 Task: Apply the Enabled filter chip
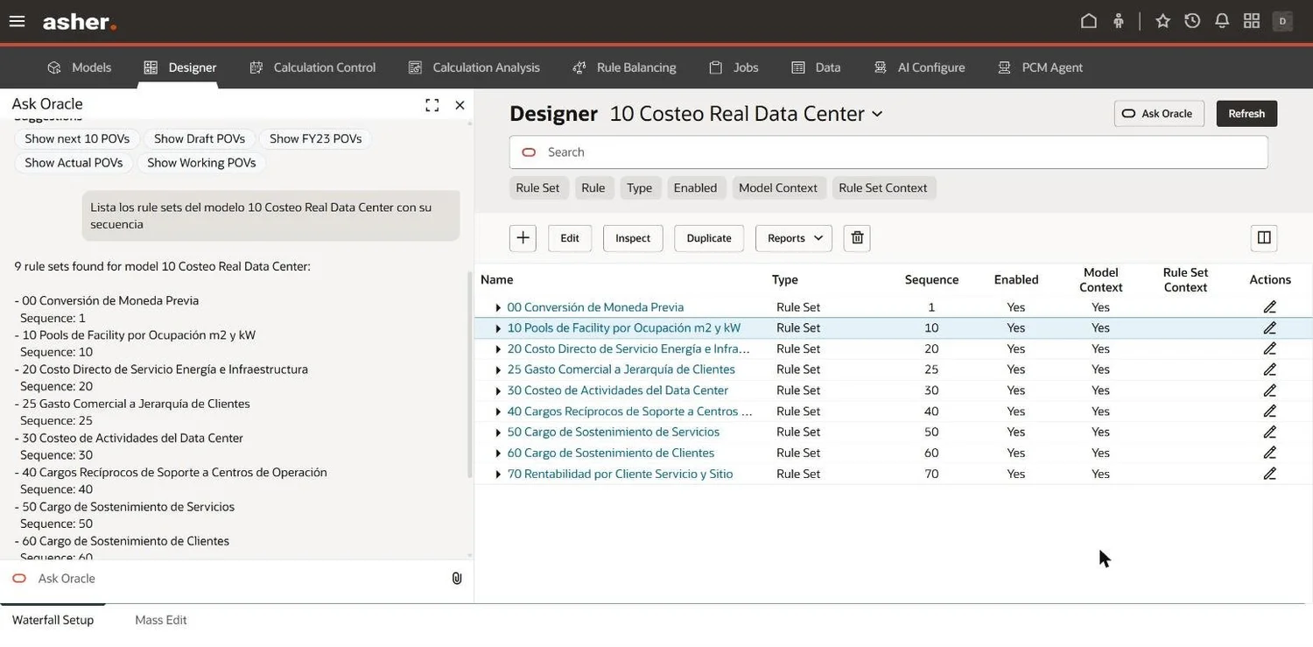[x=696, y=188]
